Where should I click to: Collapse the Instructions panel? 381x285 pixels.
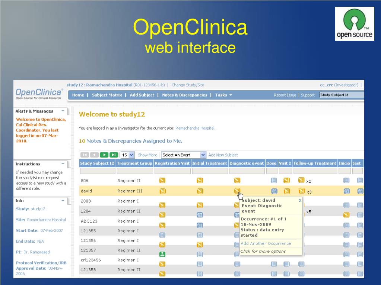(x=63, y=164)
